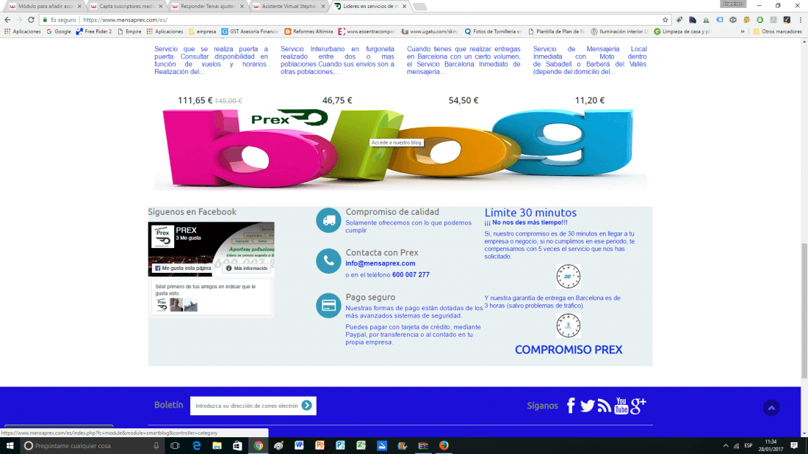Open Free Rider 2 bookmark
Screen dimensions: 808x454
pyautogui.click(x=94, y=32)
